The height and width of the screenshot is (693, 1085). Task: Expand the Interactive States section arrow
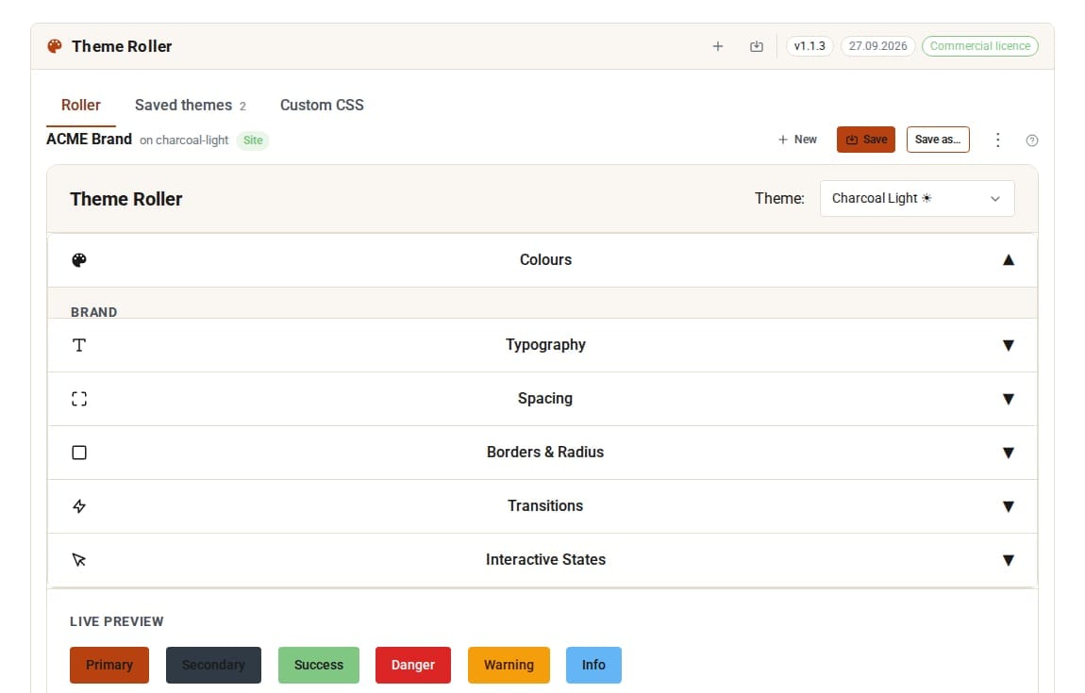pyautogui.click(x=1009, y=560)
